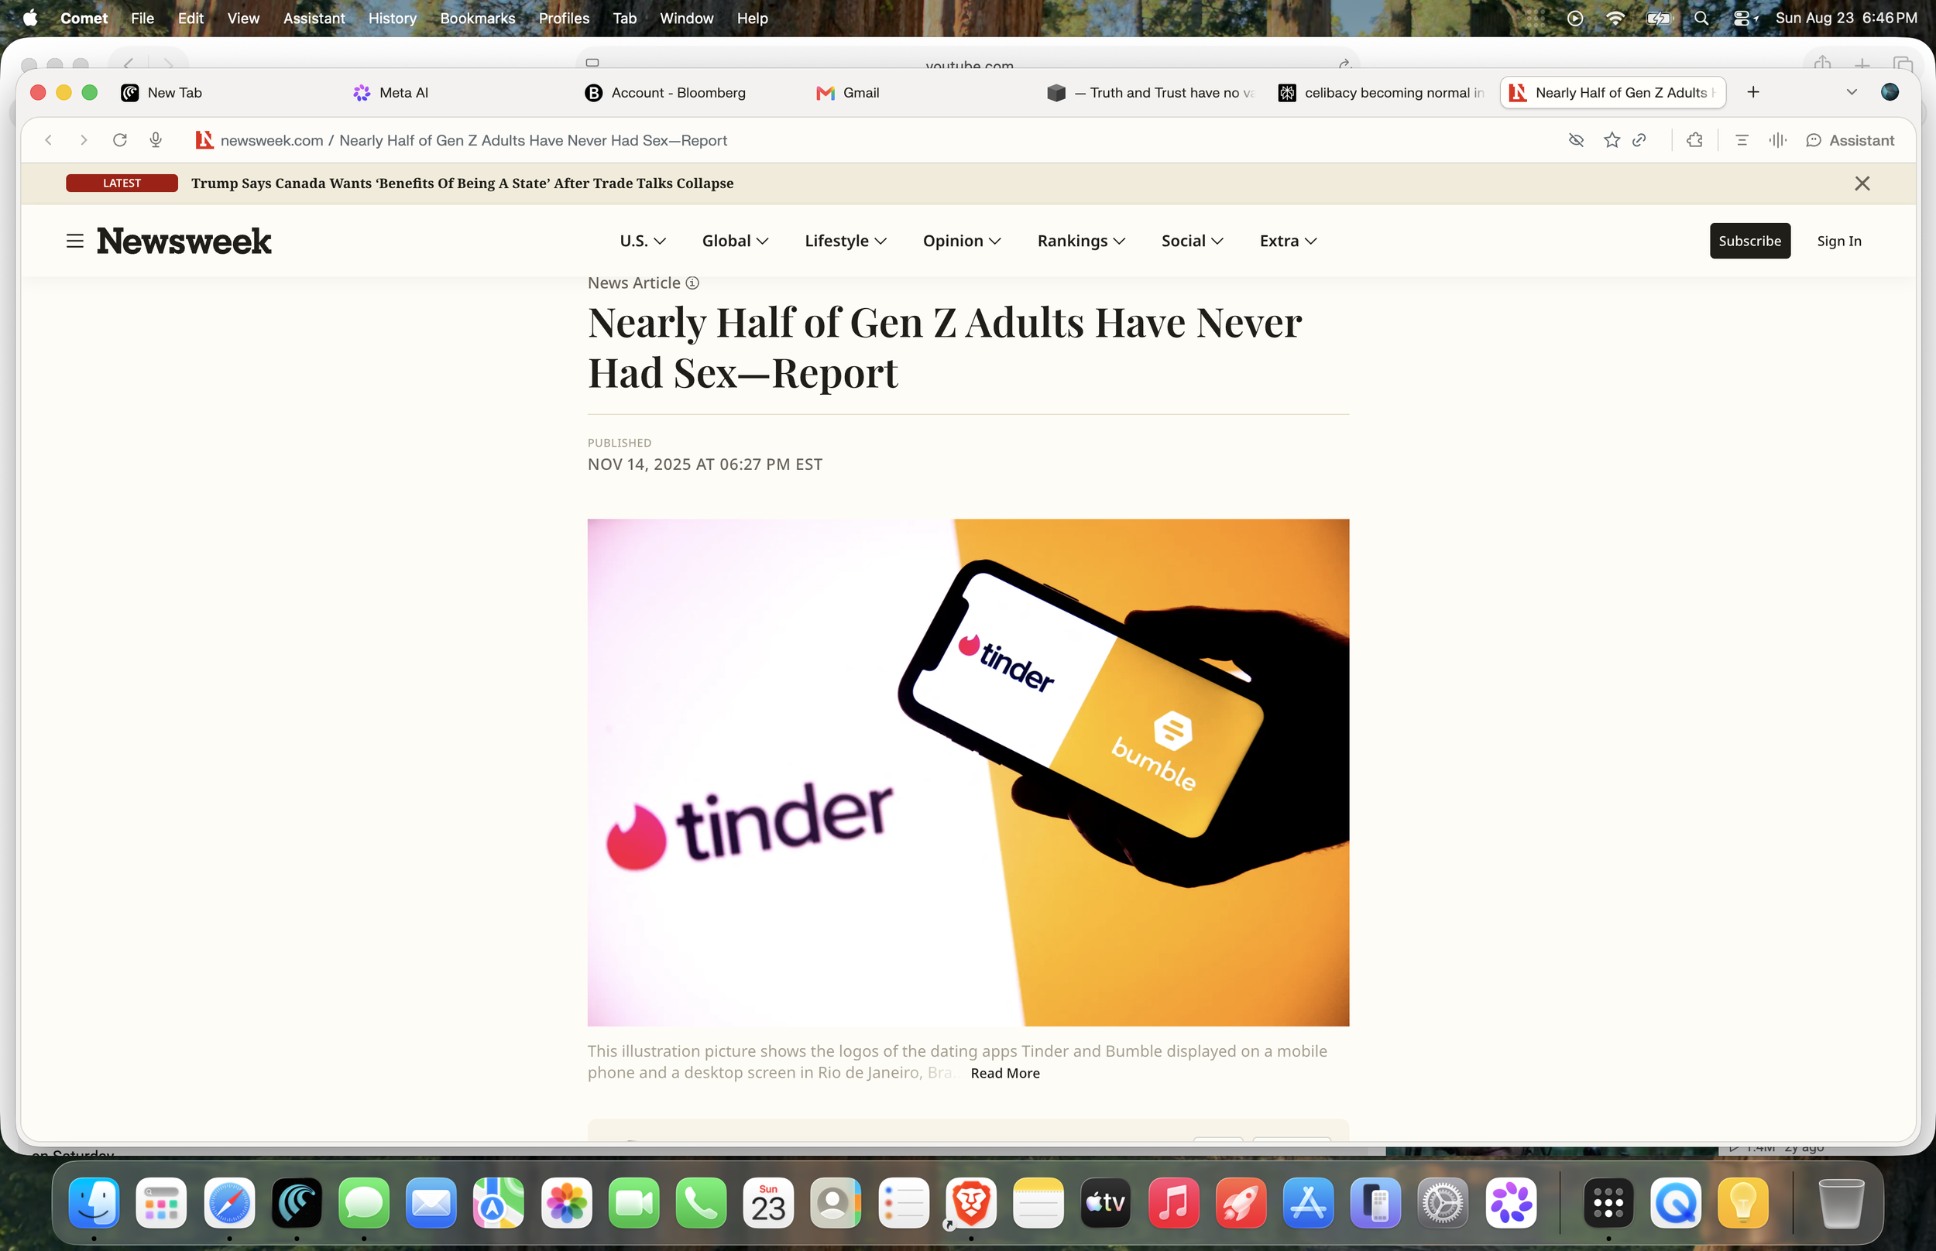This screenshot has height=1251, width=1936.
Task: Open Finder in the dock
Action: tap(94, 1202)
